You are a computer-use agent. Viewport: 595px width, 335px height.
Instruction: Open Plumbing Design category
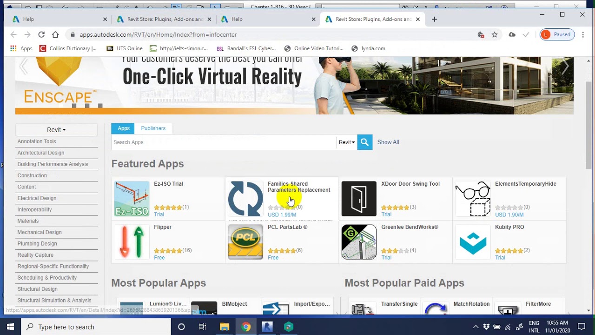tap(37, 243)
